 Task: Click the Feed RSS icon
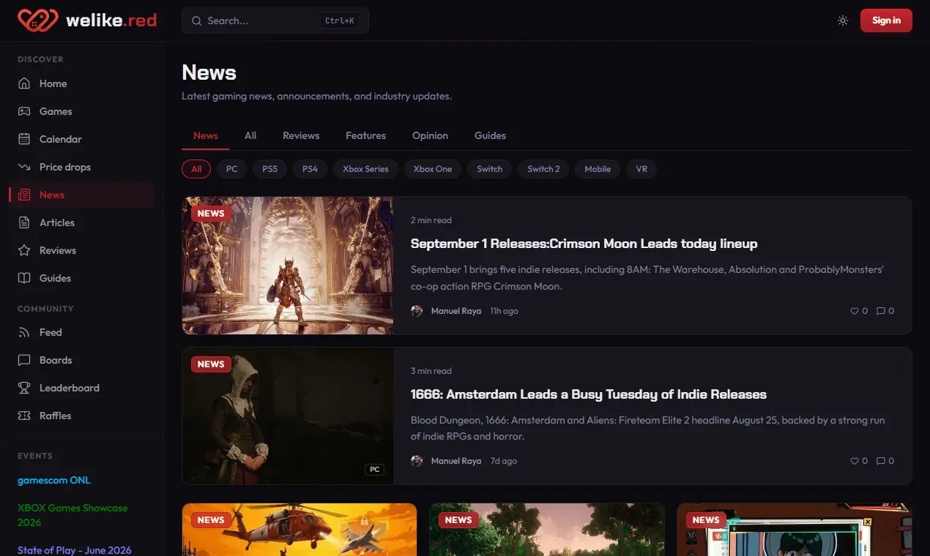[x=24, y=332]
